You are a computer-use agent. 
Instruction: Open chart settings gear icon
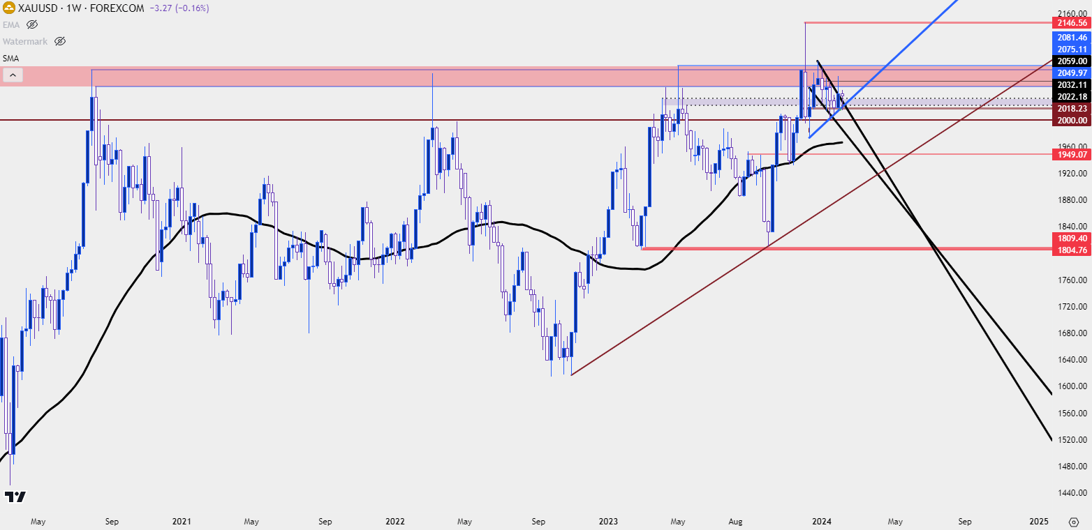(x=1074, y=522)
